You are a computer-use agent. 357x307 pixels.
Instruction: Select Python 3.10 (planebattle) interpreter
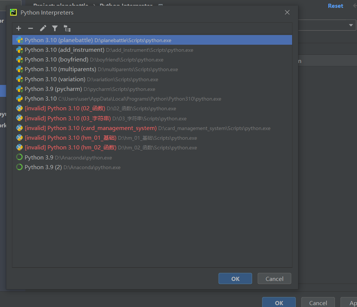[152, 40]
